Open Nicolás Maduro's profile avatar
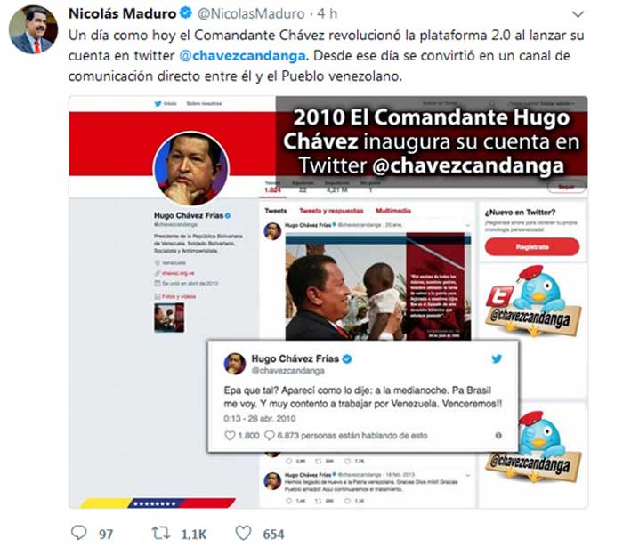The image size is (623, 547). click(34, 29)
